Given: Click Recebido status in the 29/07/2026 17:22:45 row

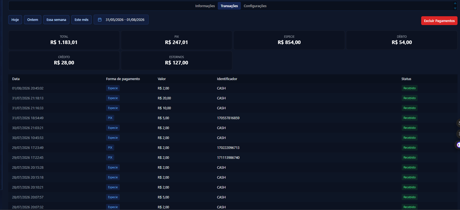Looking at the screenshot, I should [409, 157].
